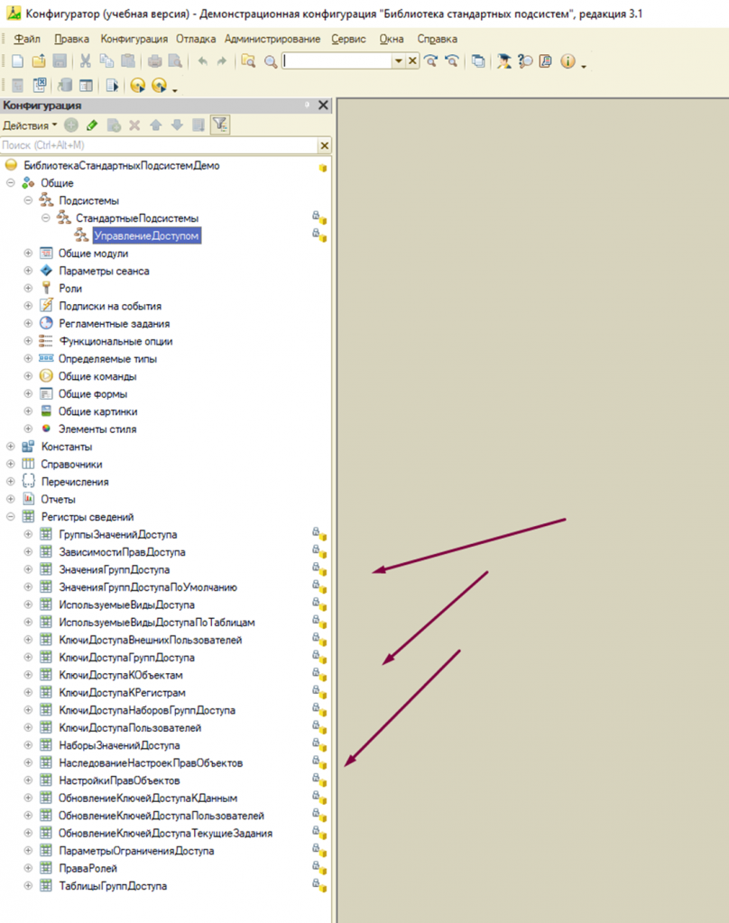Open the Администрирование menu
Viewport: 729px width, 923px height.
click(x=272, y=39)
